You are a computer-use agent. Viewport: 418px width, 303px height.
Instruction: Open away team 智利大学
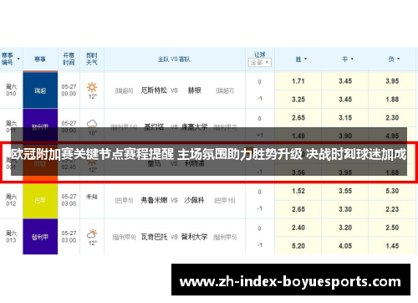coord(194,237)
